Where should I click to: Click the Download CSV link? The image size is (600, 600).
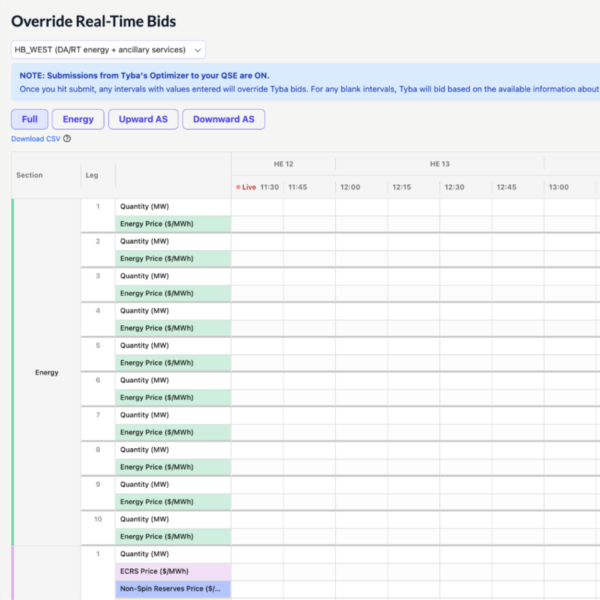coord(35,139)
